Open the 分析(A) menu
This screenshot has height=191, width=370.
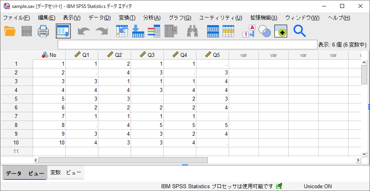[x=152, y=18]
